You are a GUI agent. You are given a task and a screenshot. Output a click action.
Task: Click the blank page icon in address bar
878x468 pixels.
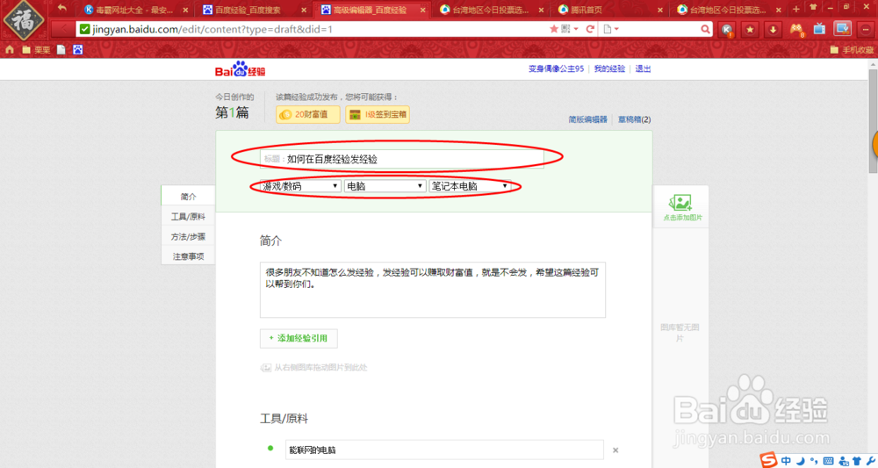607,29
